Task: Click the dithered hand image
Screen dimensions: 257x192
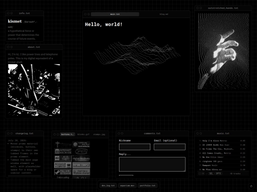Action: (223, 51)
